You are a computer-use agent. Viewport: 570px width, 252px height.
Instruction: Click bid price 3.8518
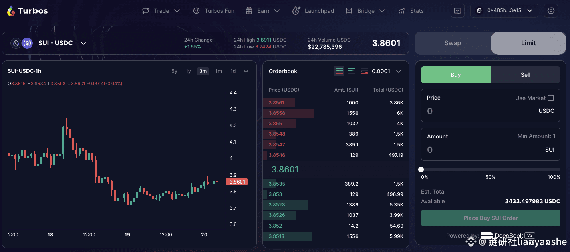tap(276, 236)
